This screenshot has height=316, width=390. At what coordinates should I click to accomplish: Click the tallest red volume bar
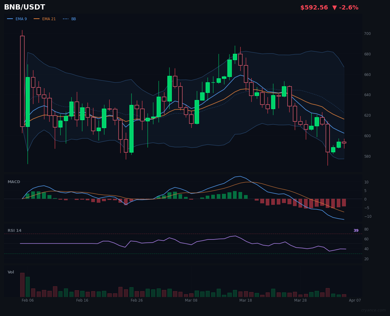22,285
